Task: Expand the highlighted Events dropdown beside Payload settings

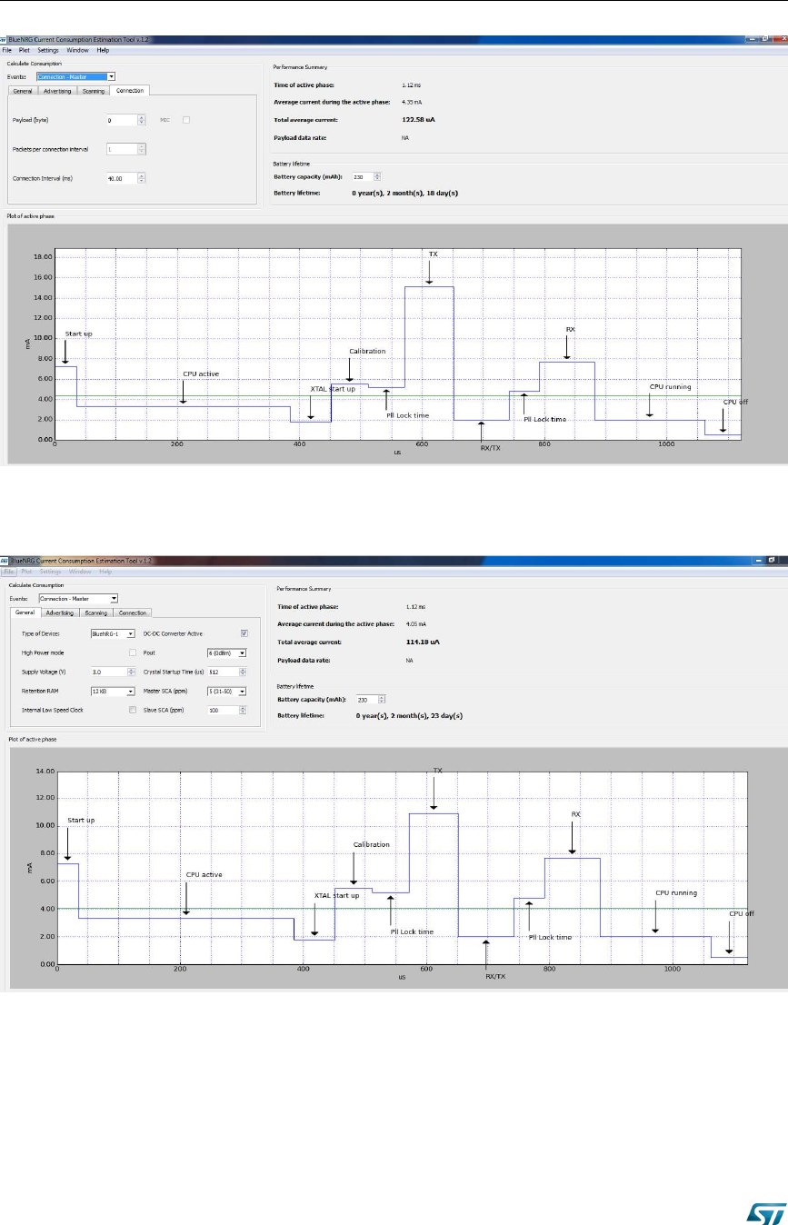Action: 75,77
